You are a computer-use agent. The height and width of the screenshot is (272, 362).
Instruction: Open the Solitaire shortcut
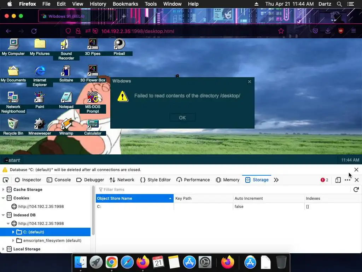(x=66, y=74)
